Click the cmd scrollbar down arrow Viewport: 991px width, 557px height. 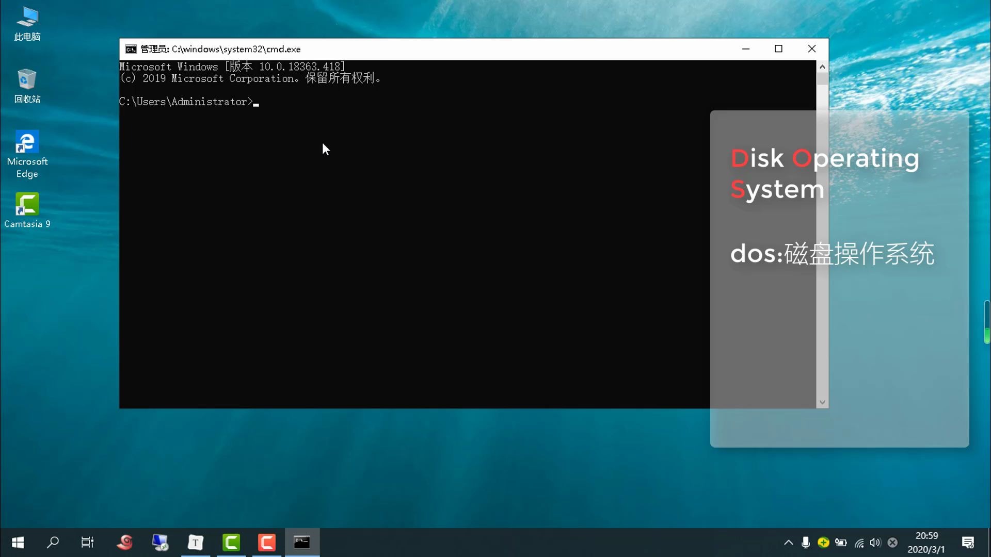tap(822, 402)
